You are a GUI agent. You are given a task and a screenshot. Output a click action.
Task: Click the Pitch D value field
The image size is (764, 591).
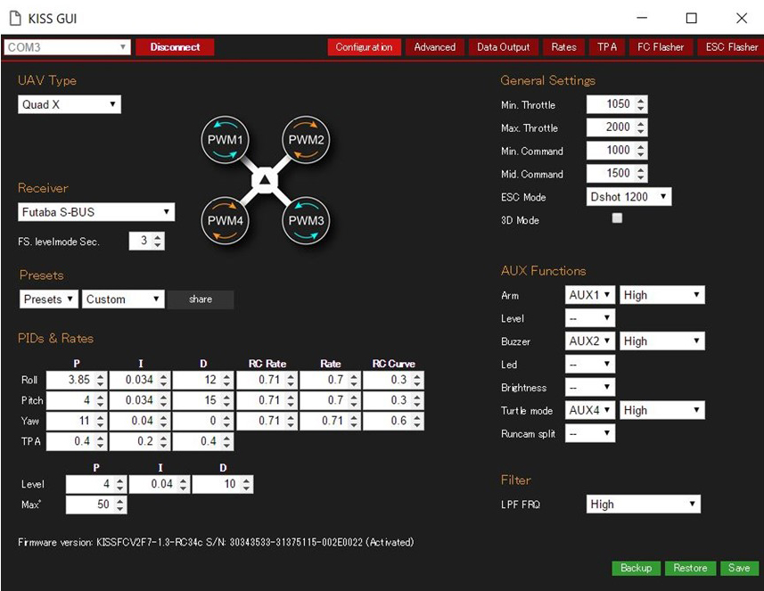pos(202,400)
